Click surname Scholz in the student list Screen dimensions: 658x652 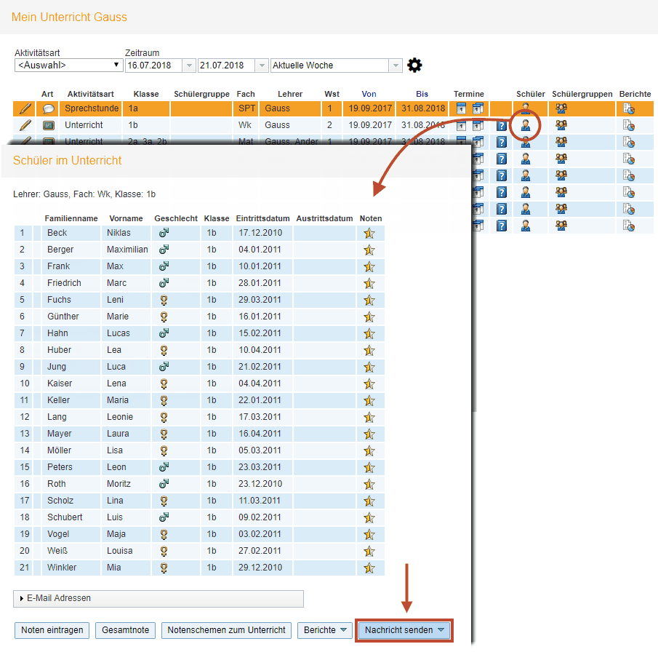point(60,501)
